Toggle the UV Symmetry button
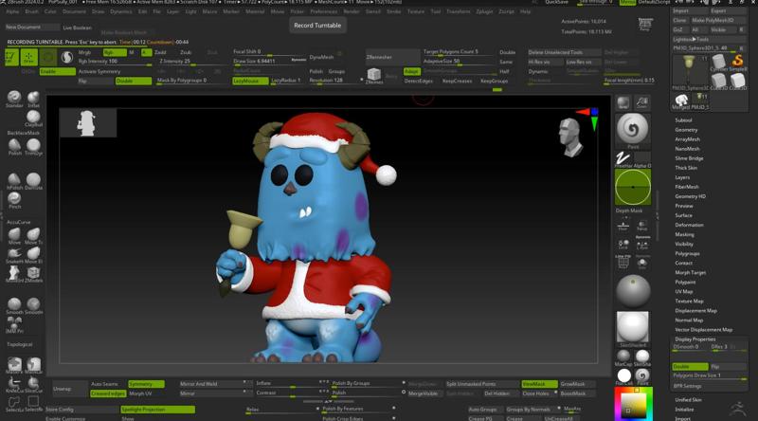Viewport: 758px width, 421px height. click(x=146, y=384)
